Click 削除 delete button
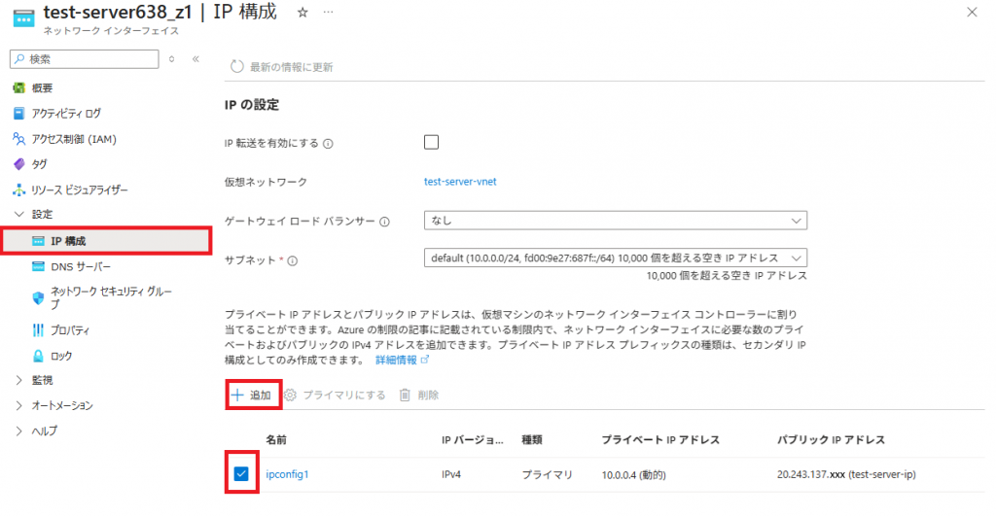Screen dimensions: 996x517 click(x=418, y=396)
